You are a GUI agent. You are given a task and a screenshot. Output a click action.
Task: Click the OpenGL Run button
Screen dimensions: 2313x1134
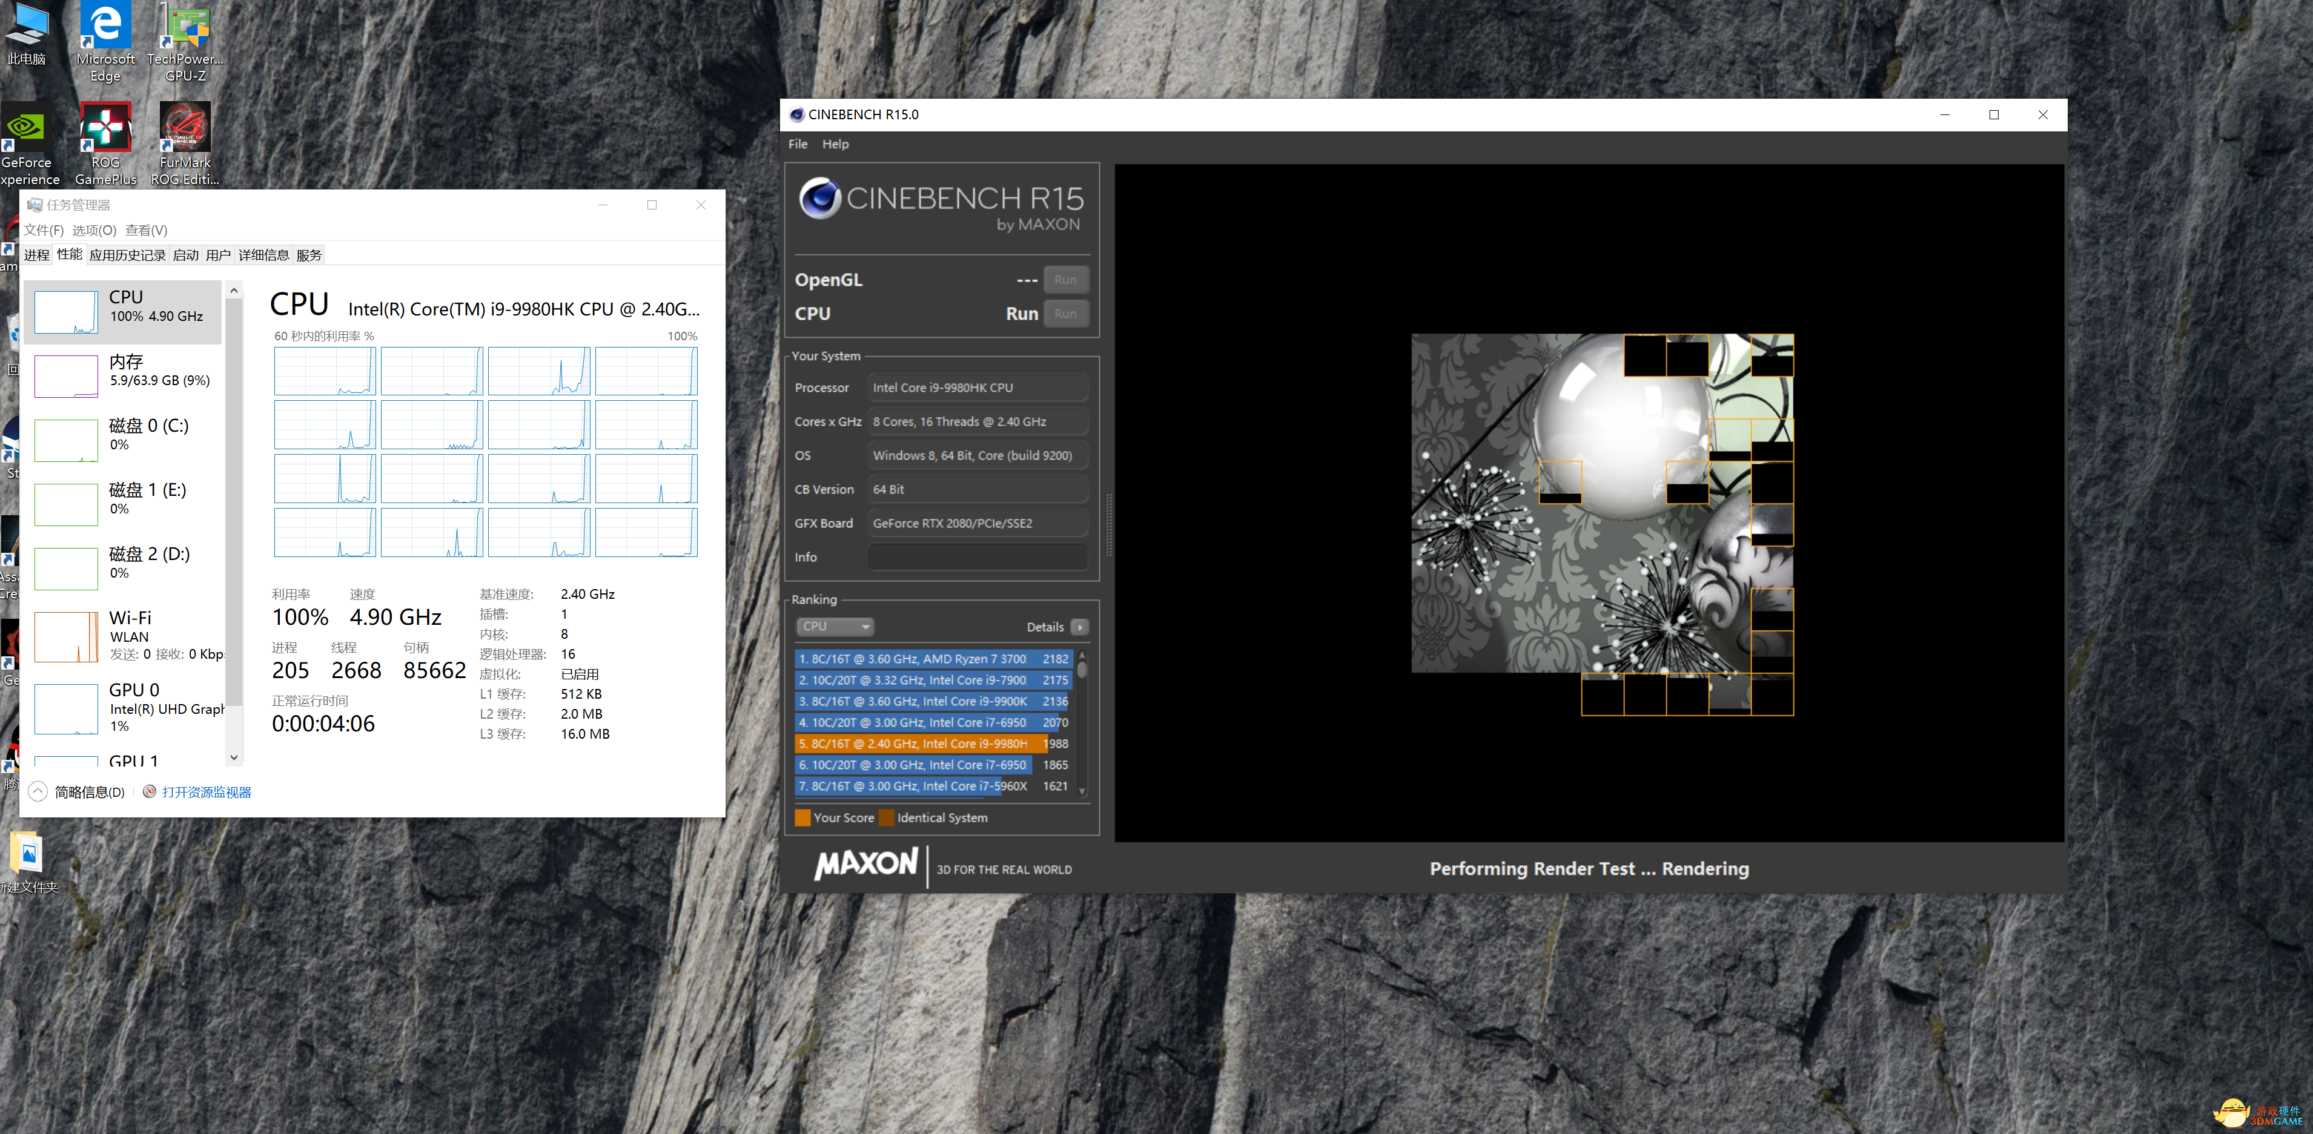pos(1065,279)
